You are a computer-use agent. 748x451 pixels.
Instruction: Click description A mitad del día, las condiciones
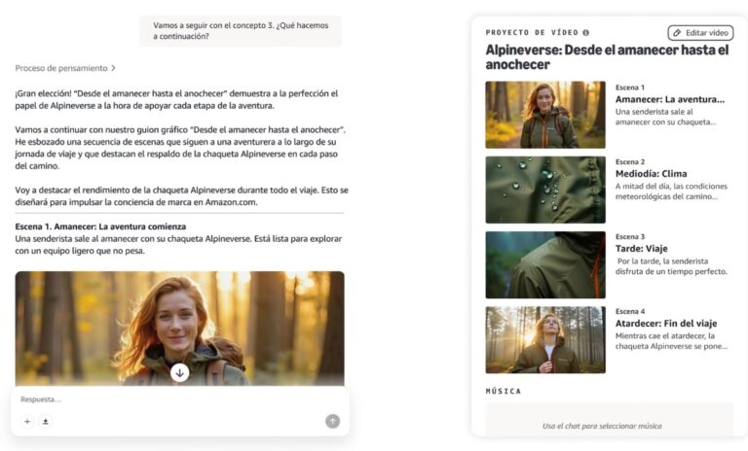click(671, 191)
